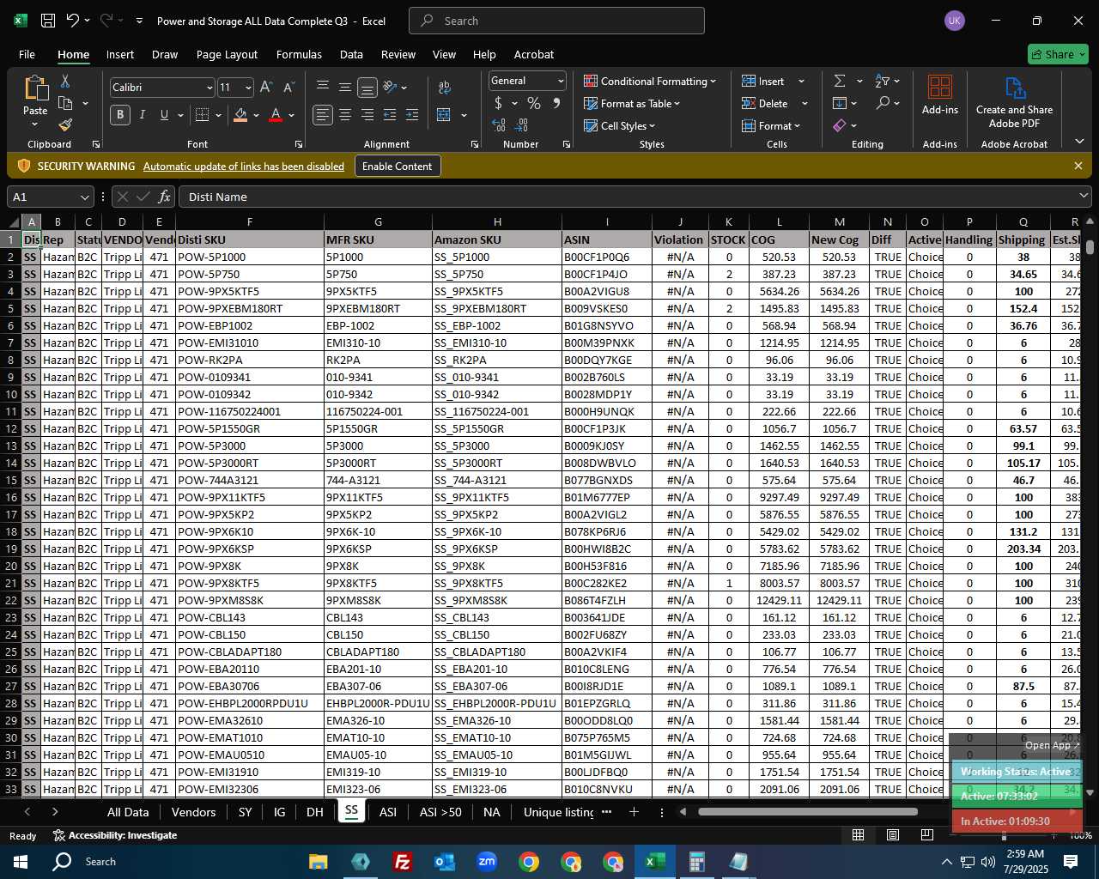The image size is (1099, 879).
Task: Open the Calibri font name dropdown
Action: pyautogui.click(x=209, y=88)
